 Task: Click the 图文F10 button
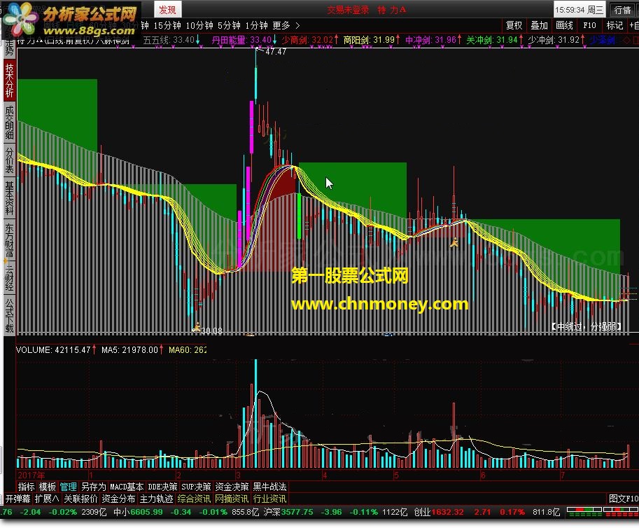(x=624, y=499)
